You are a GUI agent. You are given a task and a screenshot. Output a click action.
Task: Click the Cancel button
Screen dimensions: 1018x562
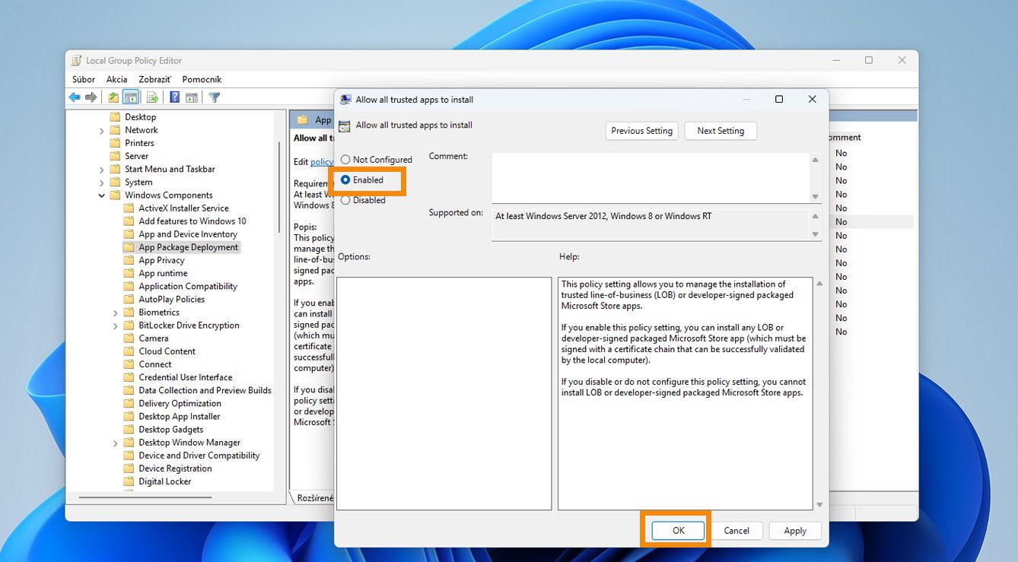pos(736,531)
